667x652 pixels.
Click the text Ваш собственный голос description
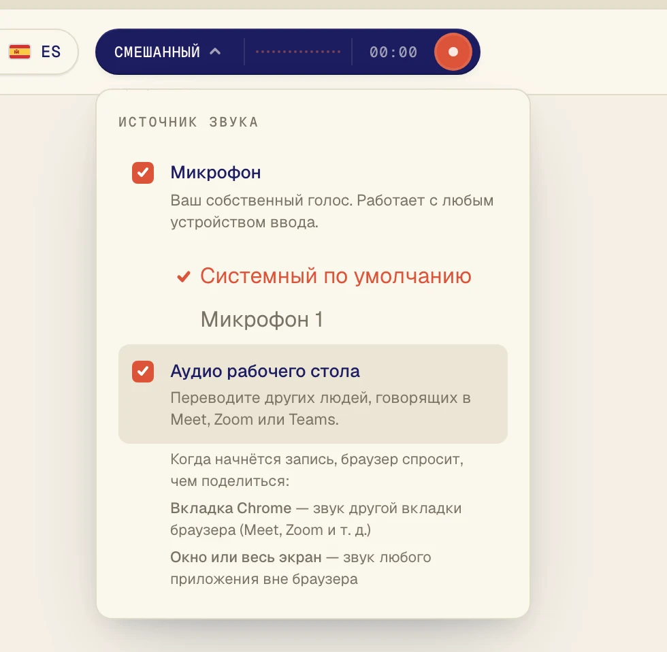pos(332,212)
